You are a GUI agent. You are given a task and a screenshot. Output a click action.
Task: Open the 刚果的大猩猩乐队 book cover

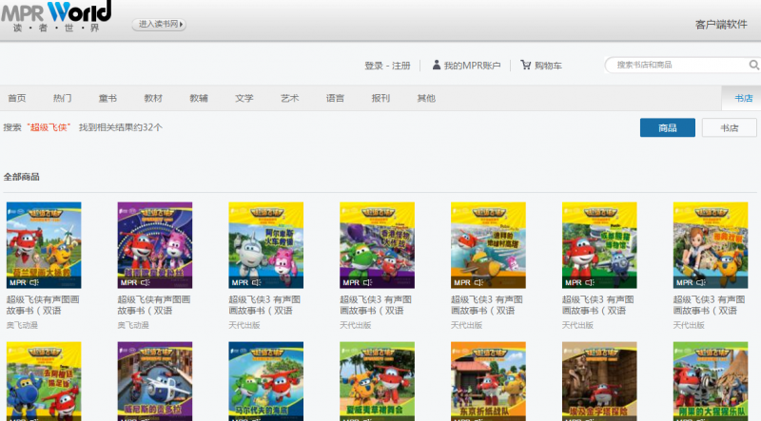711,381
